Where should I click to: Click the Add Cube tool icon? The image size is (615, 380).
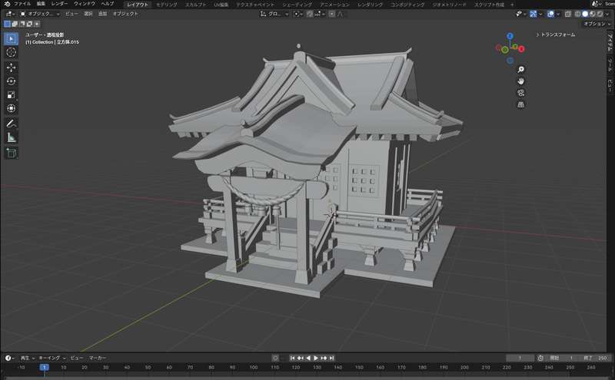click(11, 153)
